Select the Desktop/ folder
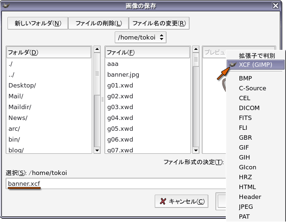Image resolution: width=286 pixels, height=222 pixels. (x=49, y=86)
